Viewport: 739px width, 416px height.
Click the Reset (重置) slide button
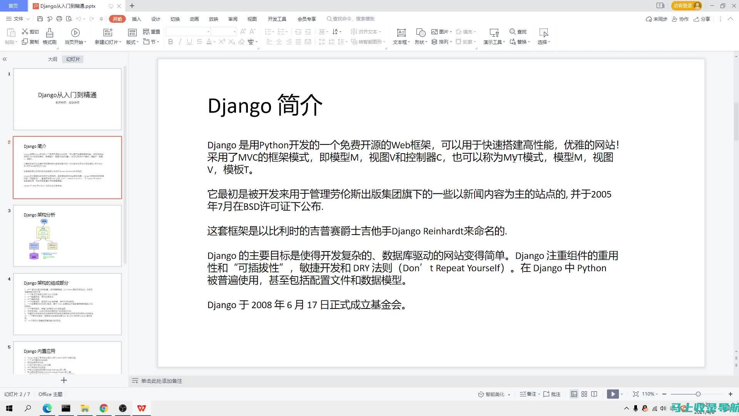(152, 32)
